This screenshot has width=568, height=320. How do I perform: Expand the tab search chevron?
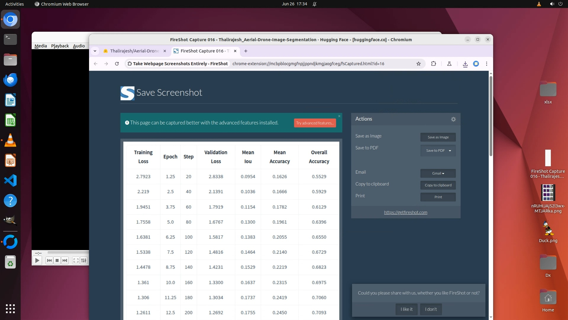(95, 51)
